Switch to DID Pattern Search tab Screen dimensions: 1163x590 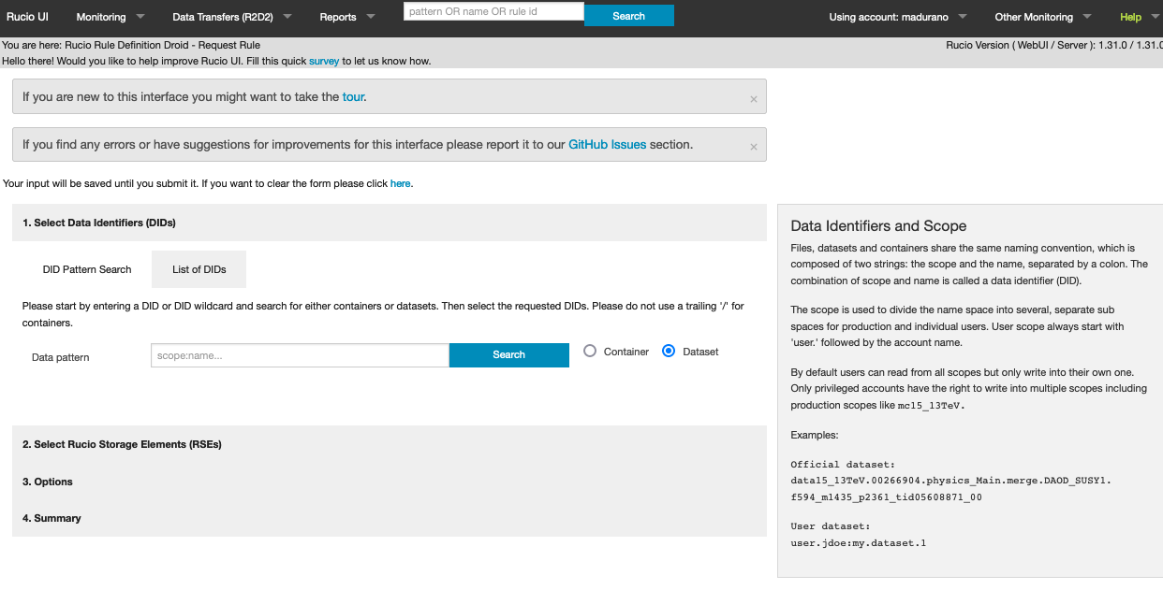87,269
